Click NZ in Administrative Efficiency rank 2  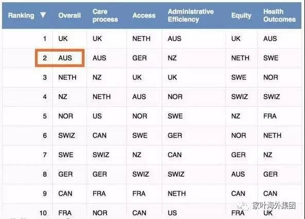click(172, 58)
